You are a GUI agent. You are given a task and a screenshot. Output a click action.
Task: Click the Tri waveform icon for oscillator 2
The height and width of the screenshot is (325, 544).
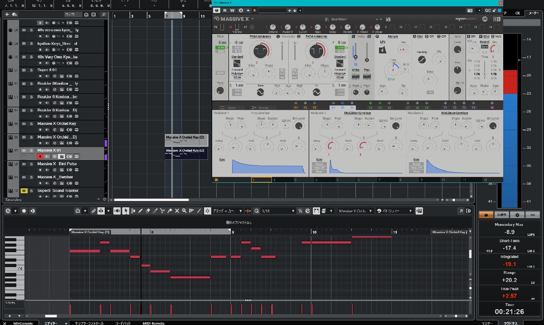(x=316, y=92)
